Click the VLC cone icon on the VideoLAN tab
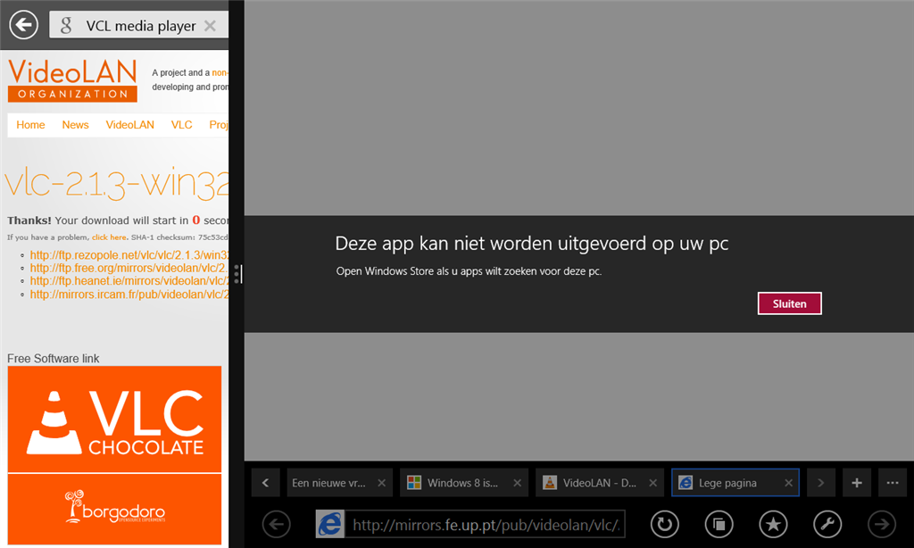This screenshot has width=914, height=548. coord(550,483)
